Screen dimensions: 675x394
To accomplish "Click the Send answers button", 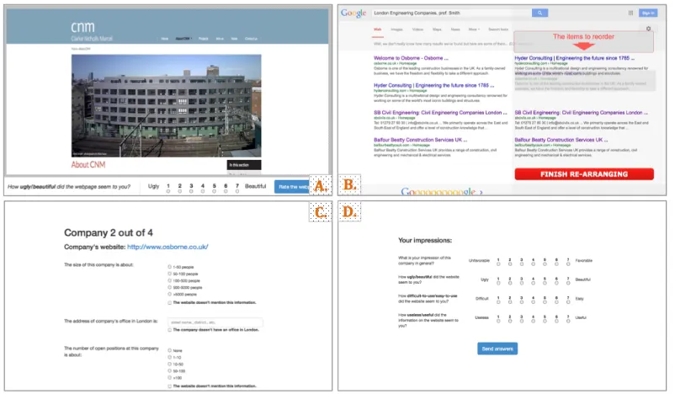I will click(497, 349).
